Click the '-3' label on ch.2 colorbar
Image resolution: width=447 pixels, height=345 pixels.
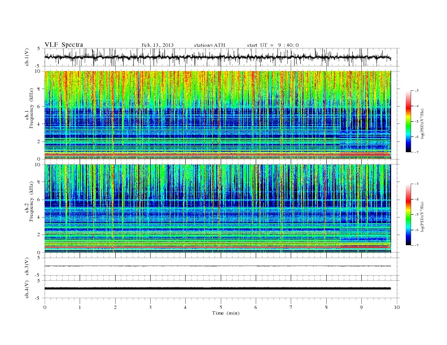coord(416,184)
